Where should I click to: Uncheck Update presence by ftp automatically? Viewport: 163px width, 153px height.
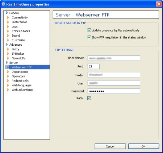89,30
